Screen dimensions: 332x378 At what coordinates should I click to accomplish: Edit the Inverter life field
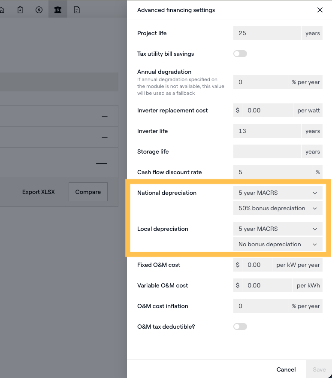(267, 131)
